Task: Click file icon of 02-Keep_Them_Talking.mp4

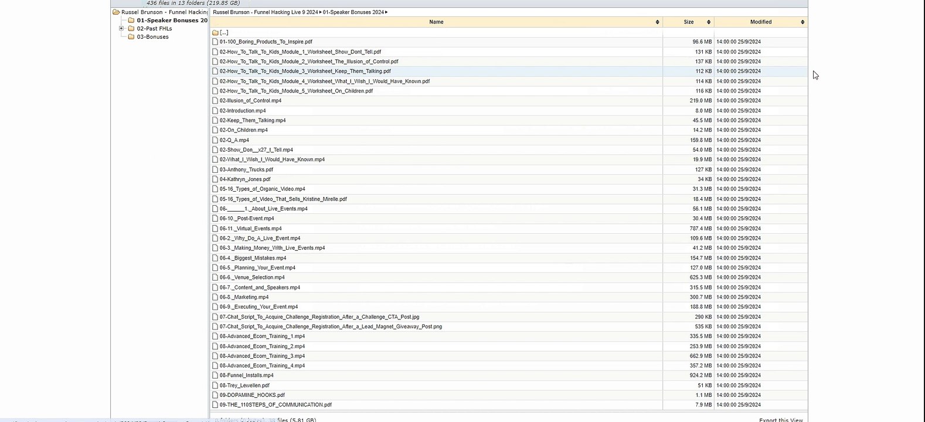Action: pyautogui.click(x=215, y=120)
